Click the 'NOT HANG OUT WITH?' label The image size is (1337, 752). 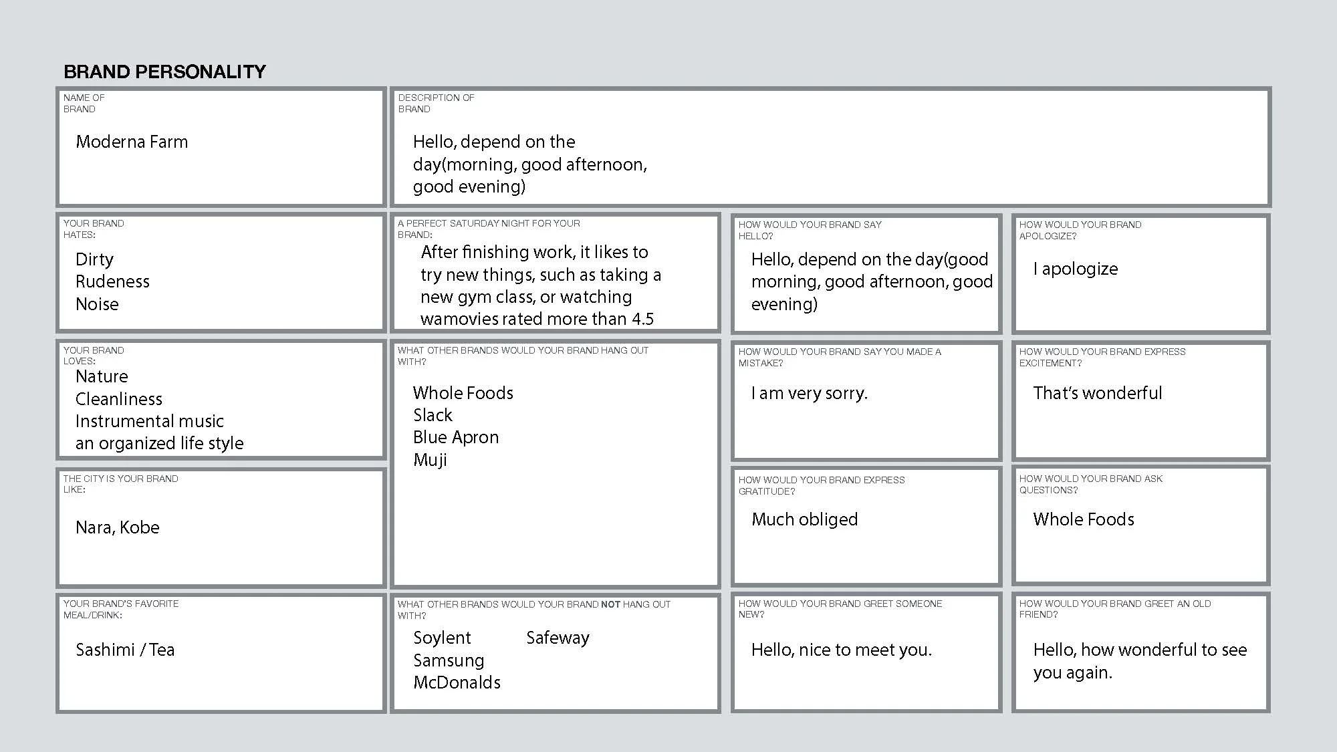pyautogui.click(x=534, y=610)
